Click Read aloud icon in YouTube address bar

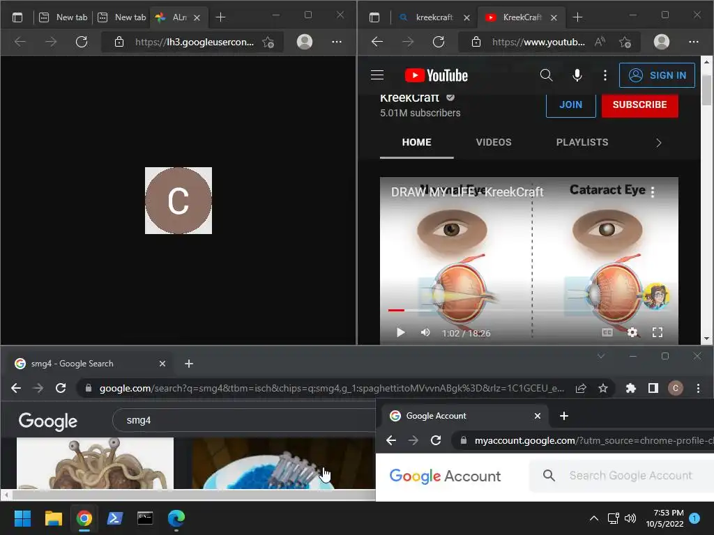point(600,42)
